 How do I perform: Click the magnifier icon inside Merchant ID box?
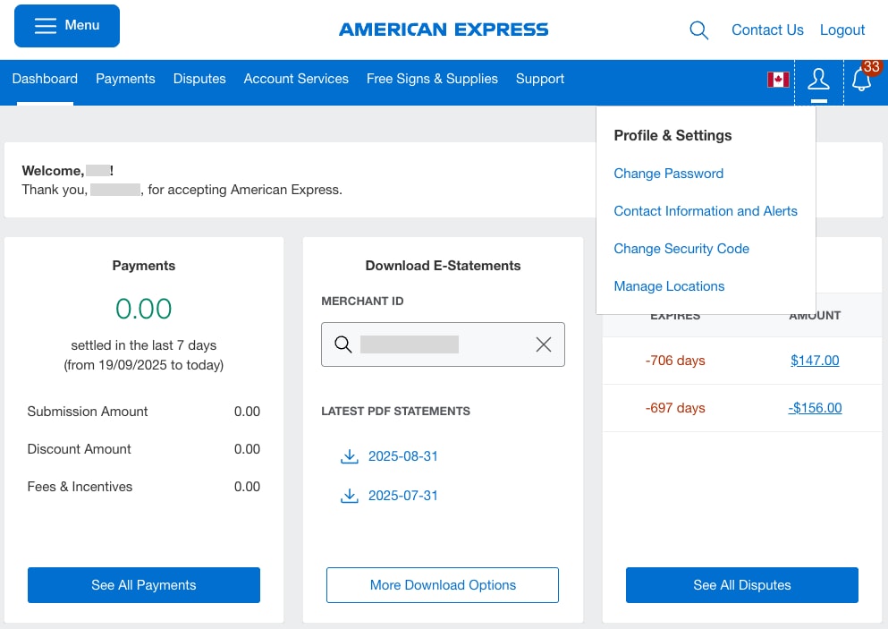(343, 344)
